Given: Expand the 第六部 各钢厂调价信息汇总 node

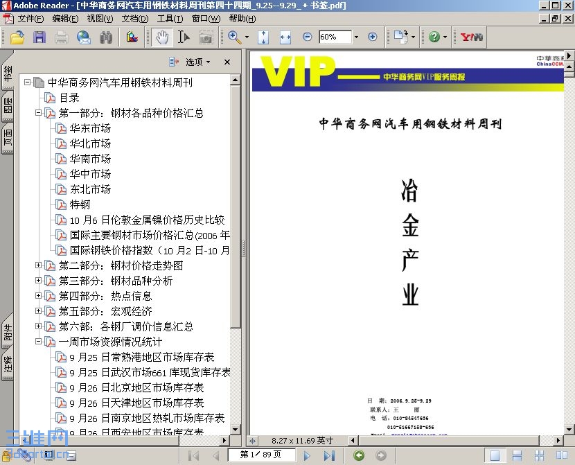Looking at the screenshot, I should pos(38,326).
